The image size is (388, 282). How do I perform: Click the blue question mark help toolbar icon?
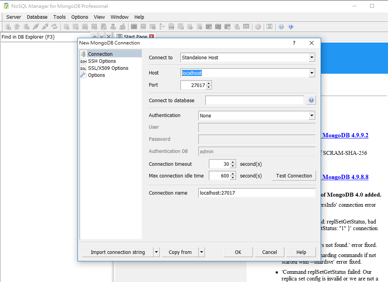point(281,27)
